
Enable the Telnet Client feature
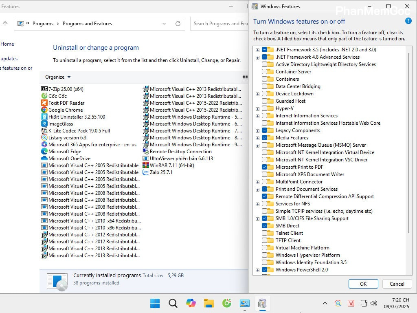pos(263,233)
